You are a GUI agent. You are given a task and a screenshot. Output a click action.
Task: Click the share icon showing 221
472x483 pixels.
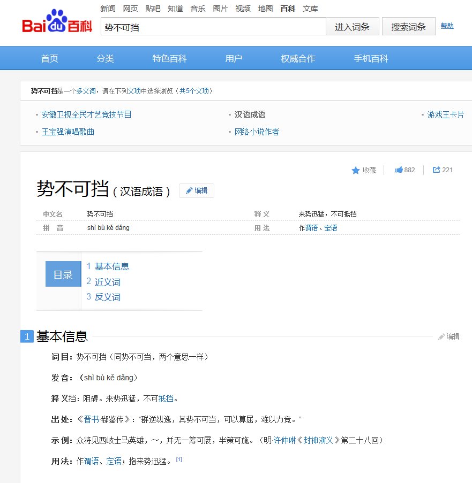point(439,170)
